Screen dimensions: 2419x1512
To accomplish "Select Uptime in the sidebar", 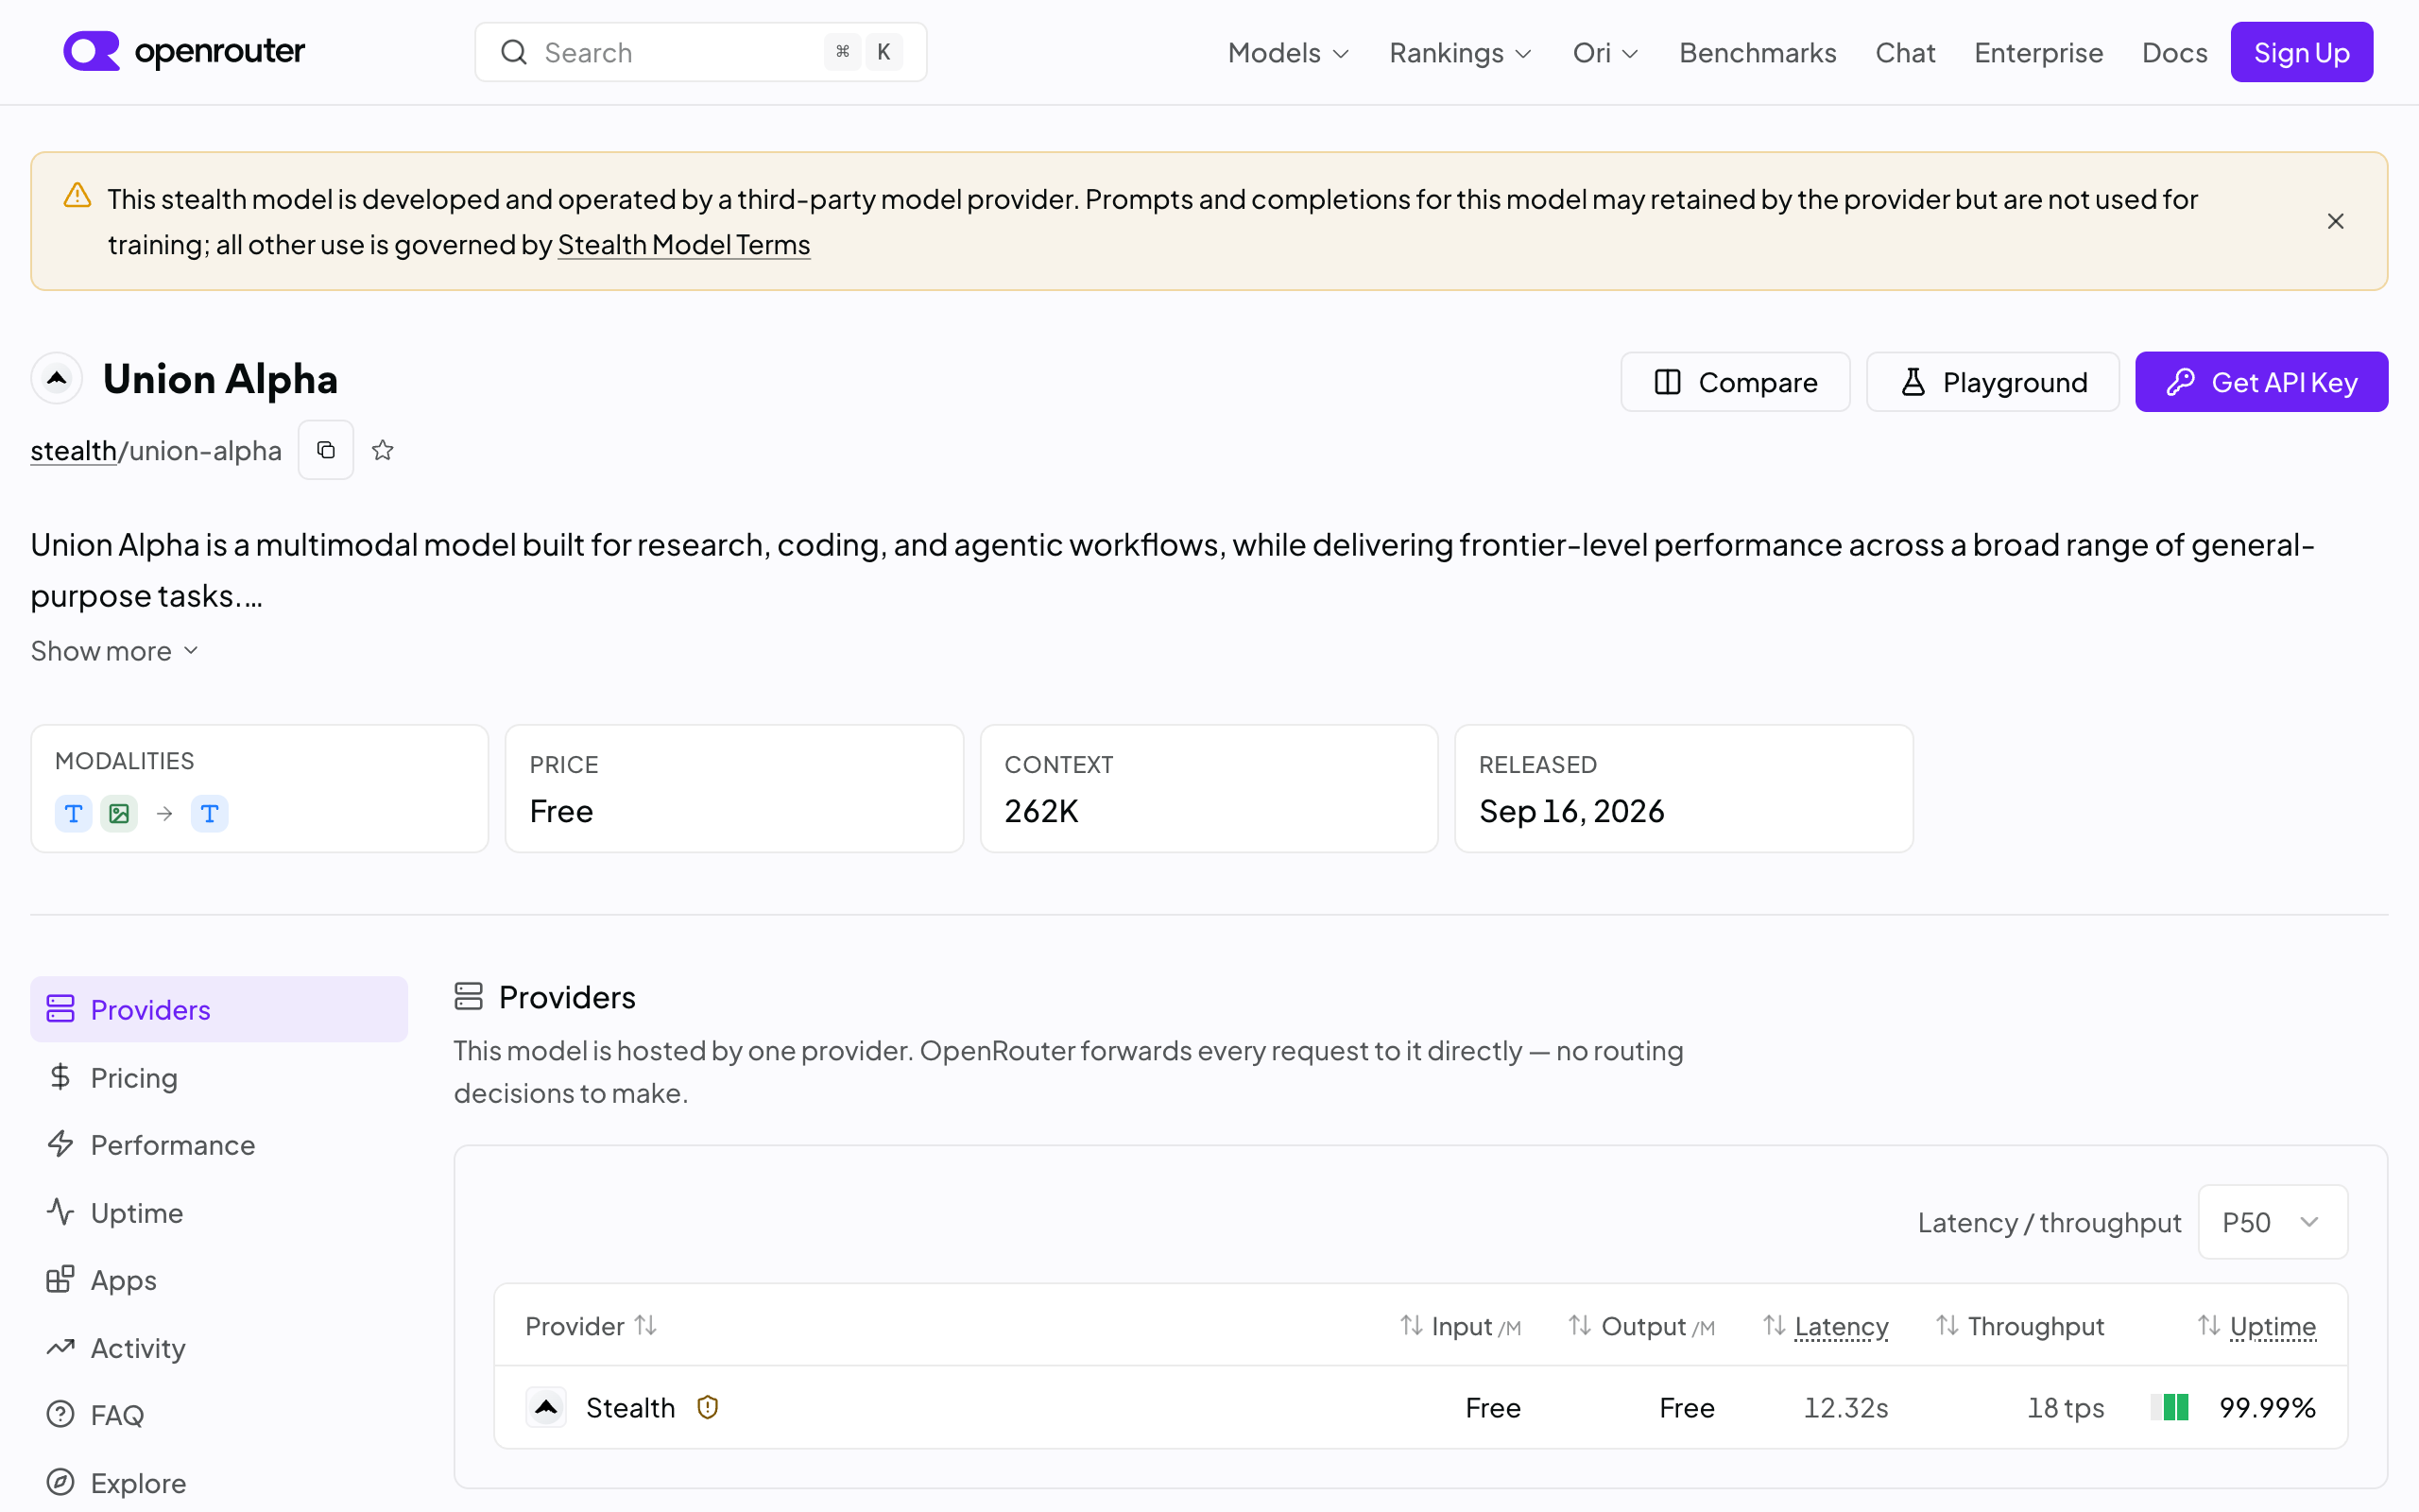I will click(219, 1212).
